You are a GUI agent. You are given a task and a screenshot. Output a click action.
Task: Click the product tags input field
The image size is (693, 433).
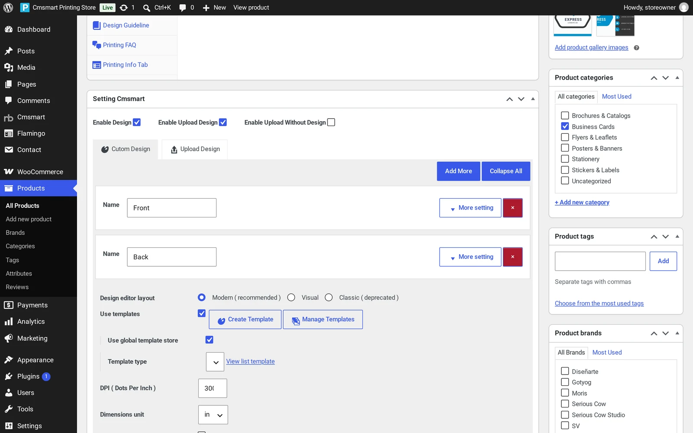tap(600, 261)
